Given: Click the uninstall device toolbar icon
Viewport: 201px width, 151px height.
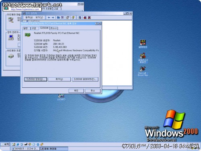Looking at the screenshot, I should point(89,17).
